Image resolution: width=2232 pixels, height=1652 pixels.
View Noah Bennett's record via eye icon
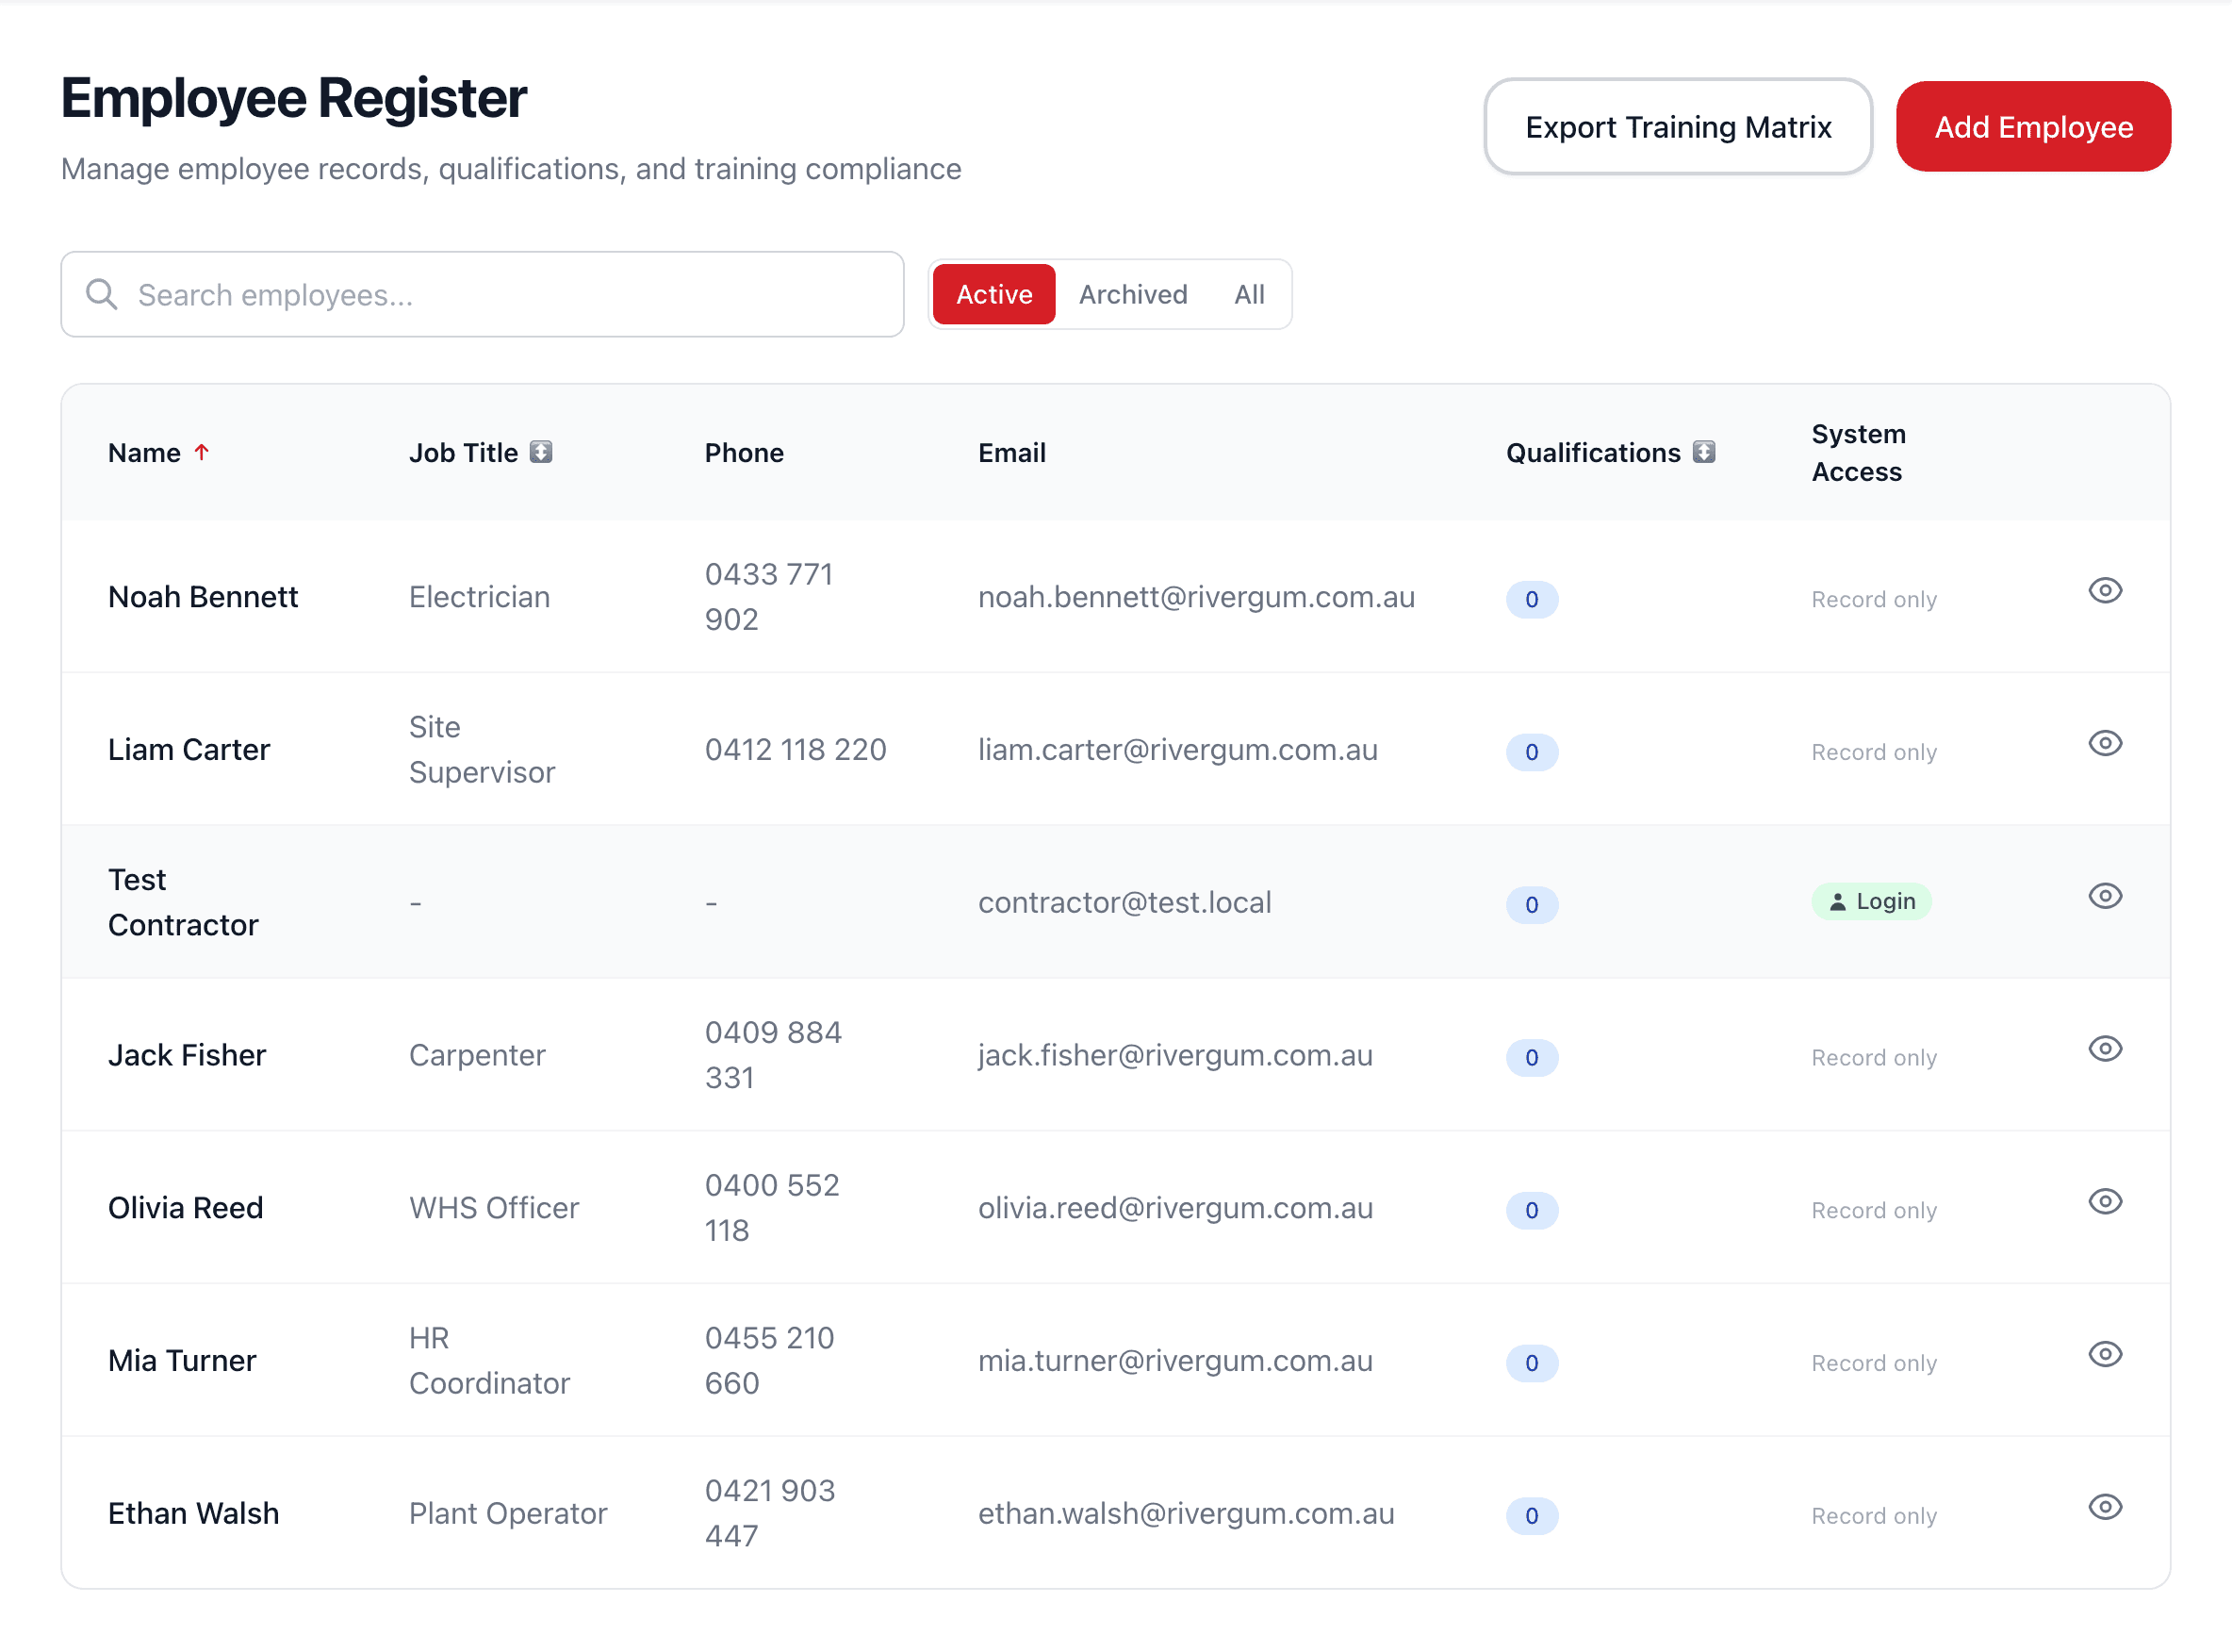click(2104, 591)
